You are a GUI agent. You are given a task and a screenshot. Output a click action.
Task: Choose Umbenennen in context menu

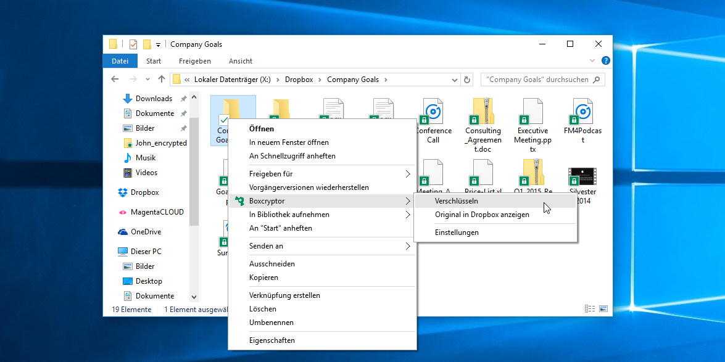click(x=322, y=323)
